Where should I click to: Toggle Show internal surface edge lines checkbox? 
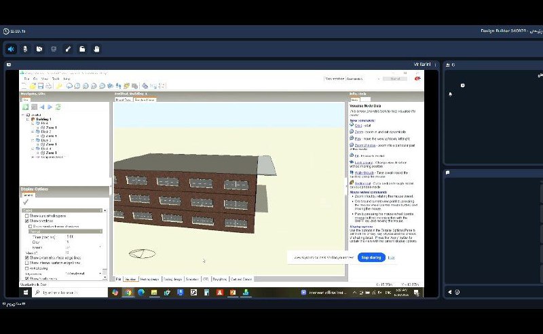click(26, 263)
